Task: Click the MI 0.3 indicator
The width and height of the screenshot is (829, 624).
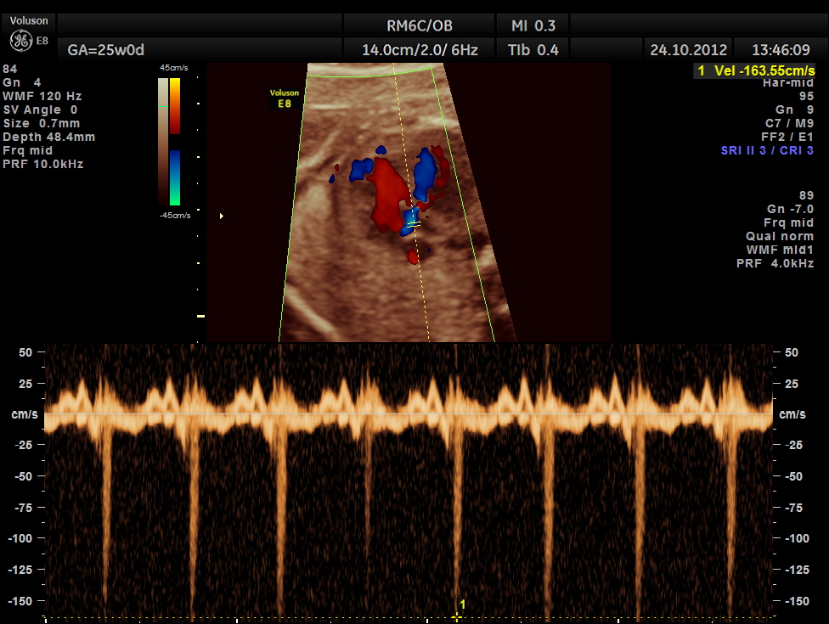Action: pos(534,25)
